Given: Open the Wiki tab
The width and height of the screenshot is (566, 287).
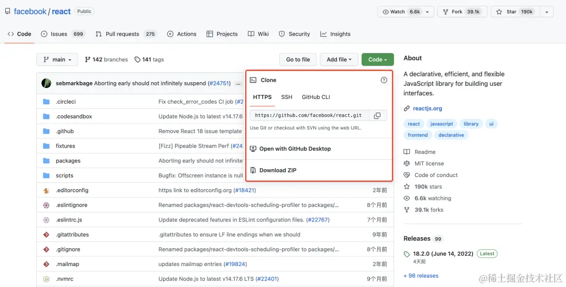Looking at the screenshot, I should 258,34.
